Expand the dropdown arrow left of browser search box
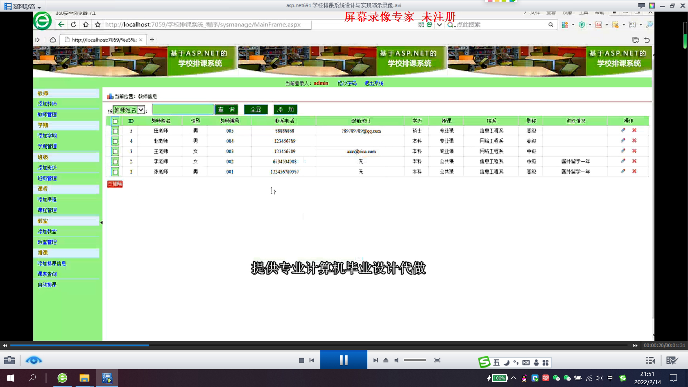 [439, 25]
